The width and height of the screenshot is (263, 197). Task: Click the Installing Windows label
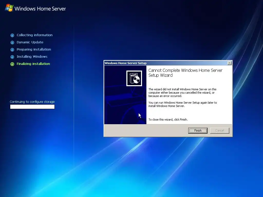32,57
